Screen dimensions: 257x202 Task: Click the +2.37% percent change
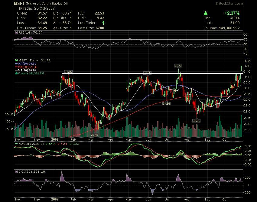(x=232, y=13)
